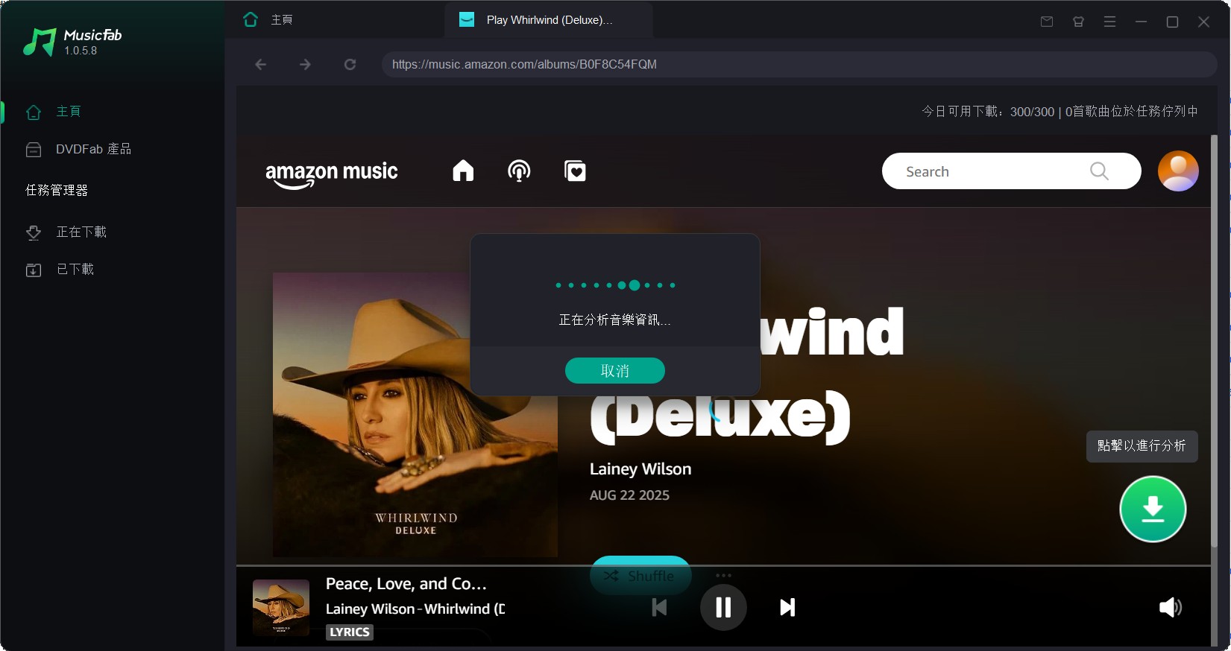Screen dimensions: 1231x651
Task: Open the 已下載 downloaded list
Action: click(60, 270)
